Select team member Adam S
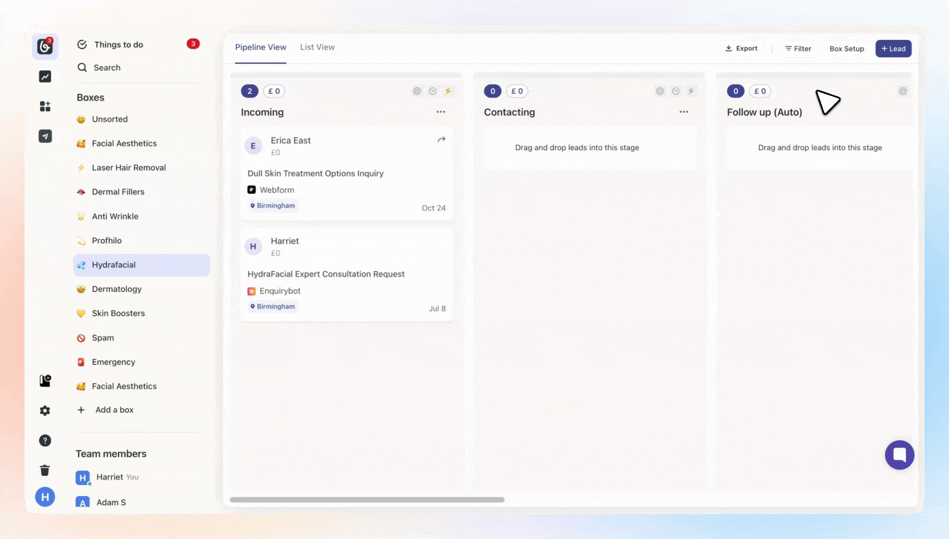Screen dimensions: 949x539 (x=101, y=502)
